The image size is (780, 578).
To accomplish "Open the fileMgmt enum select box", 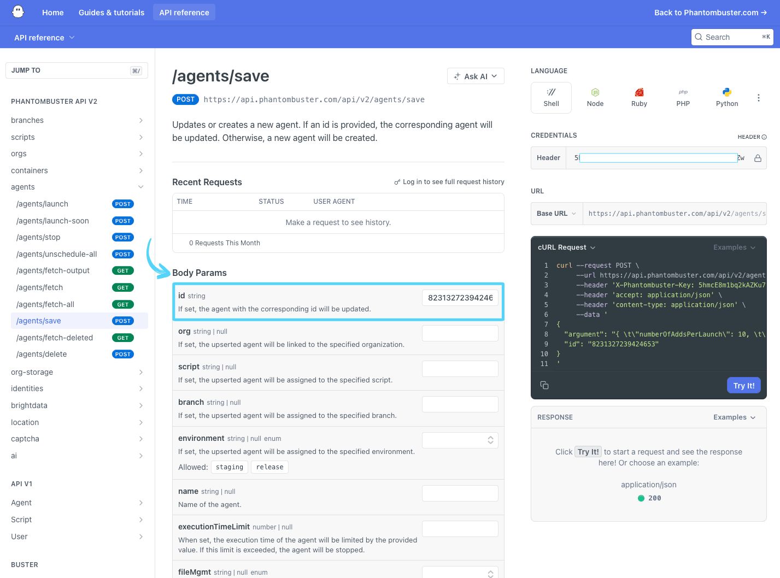I will point(460,572).
